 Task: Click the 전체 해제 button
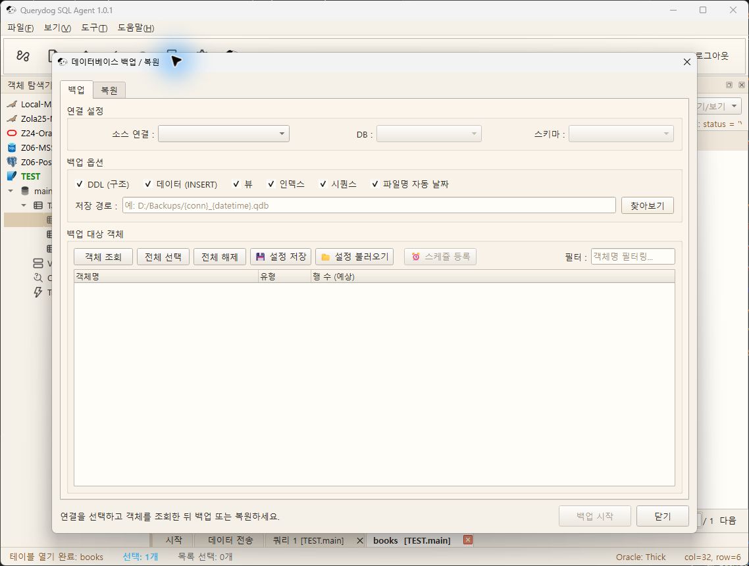(220, 257)
